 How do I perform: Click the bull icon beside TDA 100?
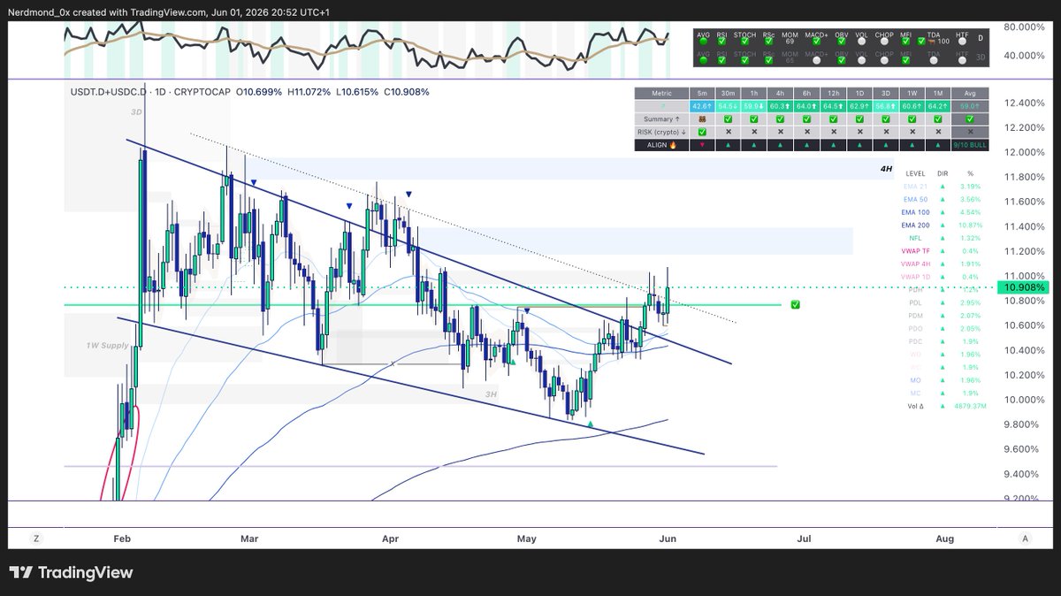coord(931,42)
